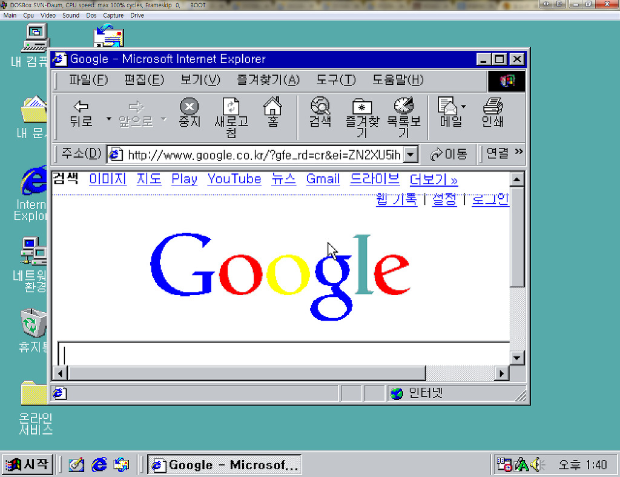Click the horizontal scrollbar thumb
This screenshot has height=477, width=620.
247,373
